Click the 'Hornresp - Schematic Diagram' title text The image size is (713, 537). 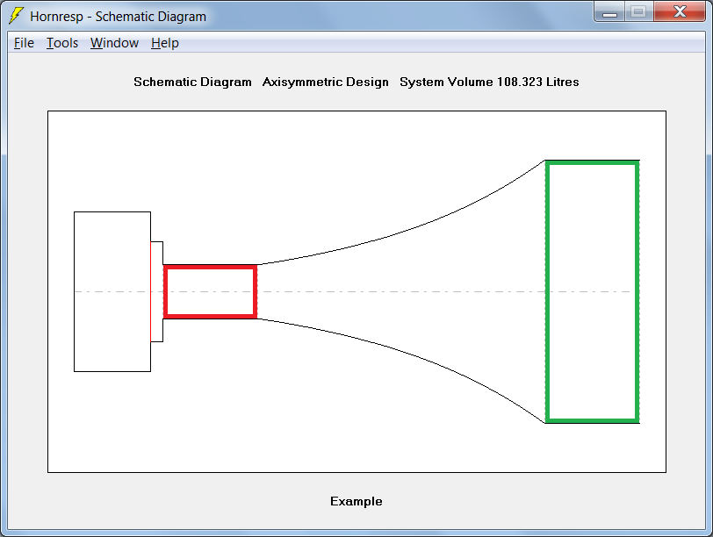pos(119,17)
